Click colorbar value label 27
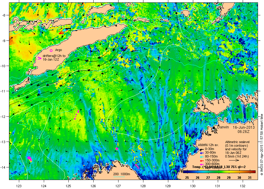264x189 pixels. pyautogui.click(x=208, y=178)
